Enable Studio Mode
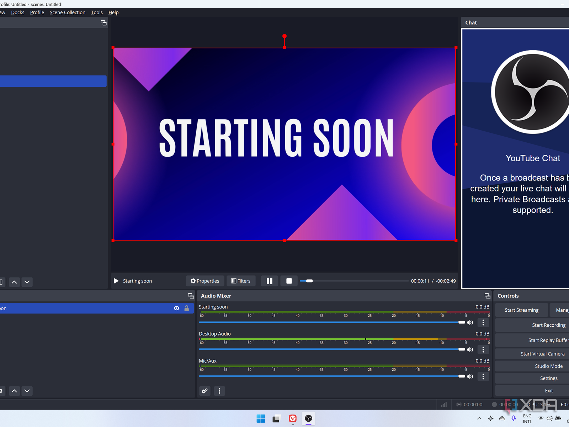Screen dimensions: 569x427 point(548,366)
